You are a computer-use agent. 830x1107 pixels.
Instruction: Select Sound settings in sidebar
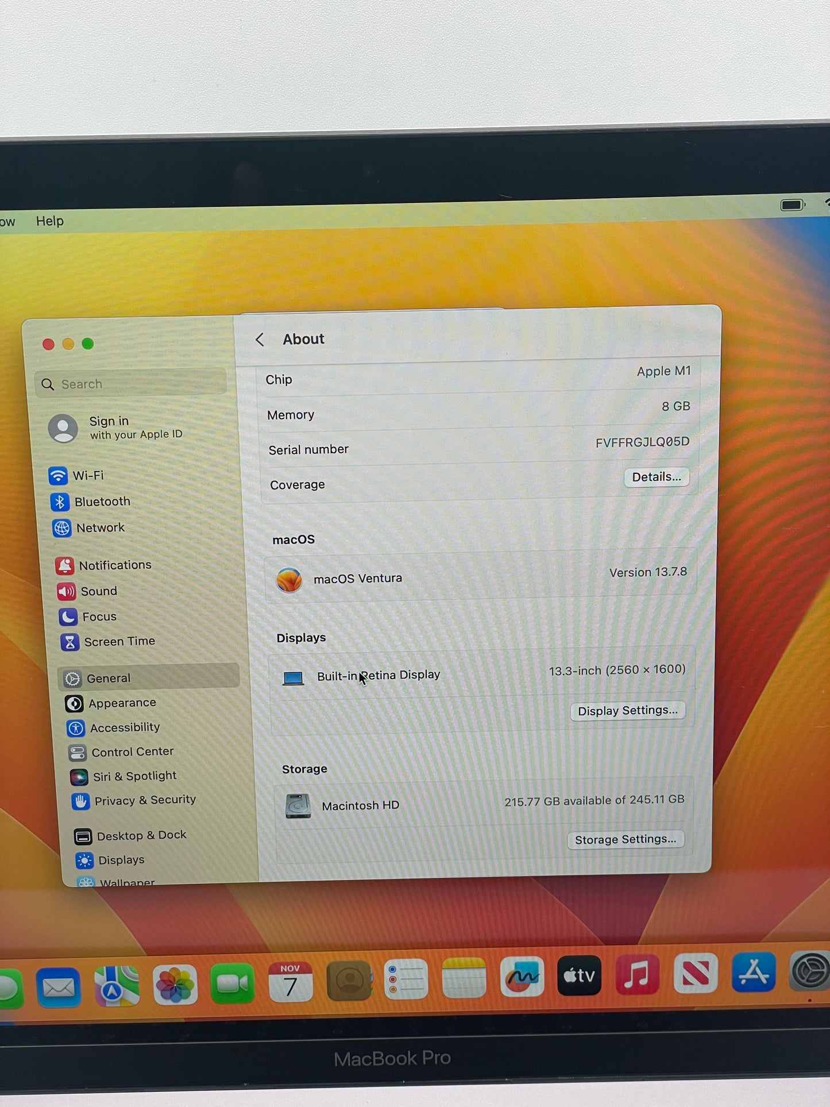(87, 591)
